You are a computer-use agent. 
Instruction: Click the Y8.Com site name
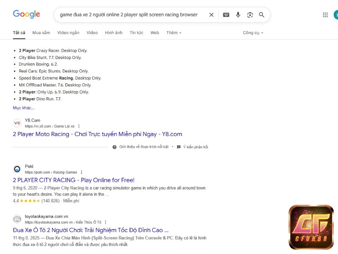pyautogui.click(x=33, y=120)
